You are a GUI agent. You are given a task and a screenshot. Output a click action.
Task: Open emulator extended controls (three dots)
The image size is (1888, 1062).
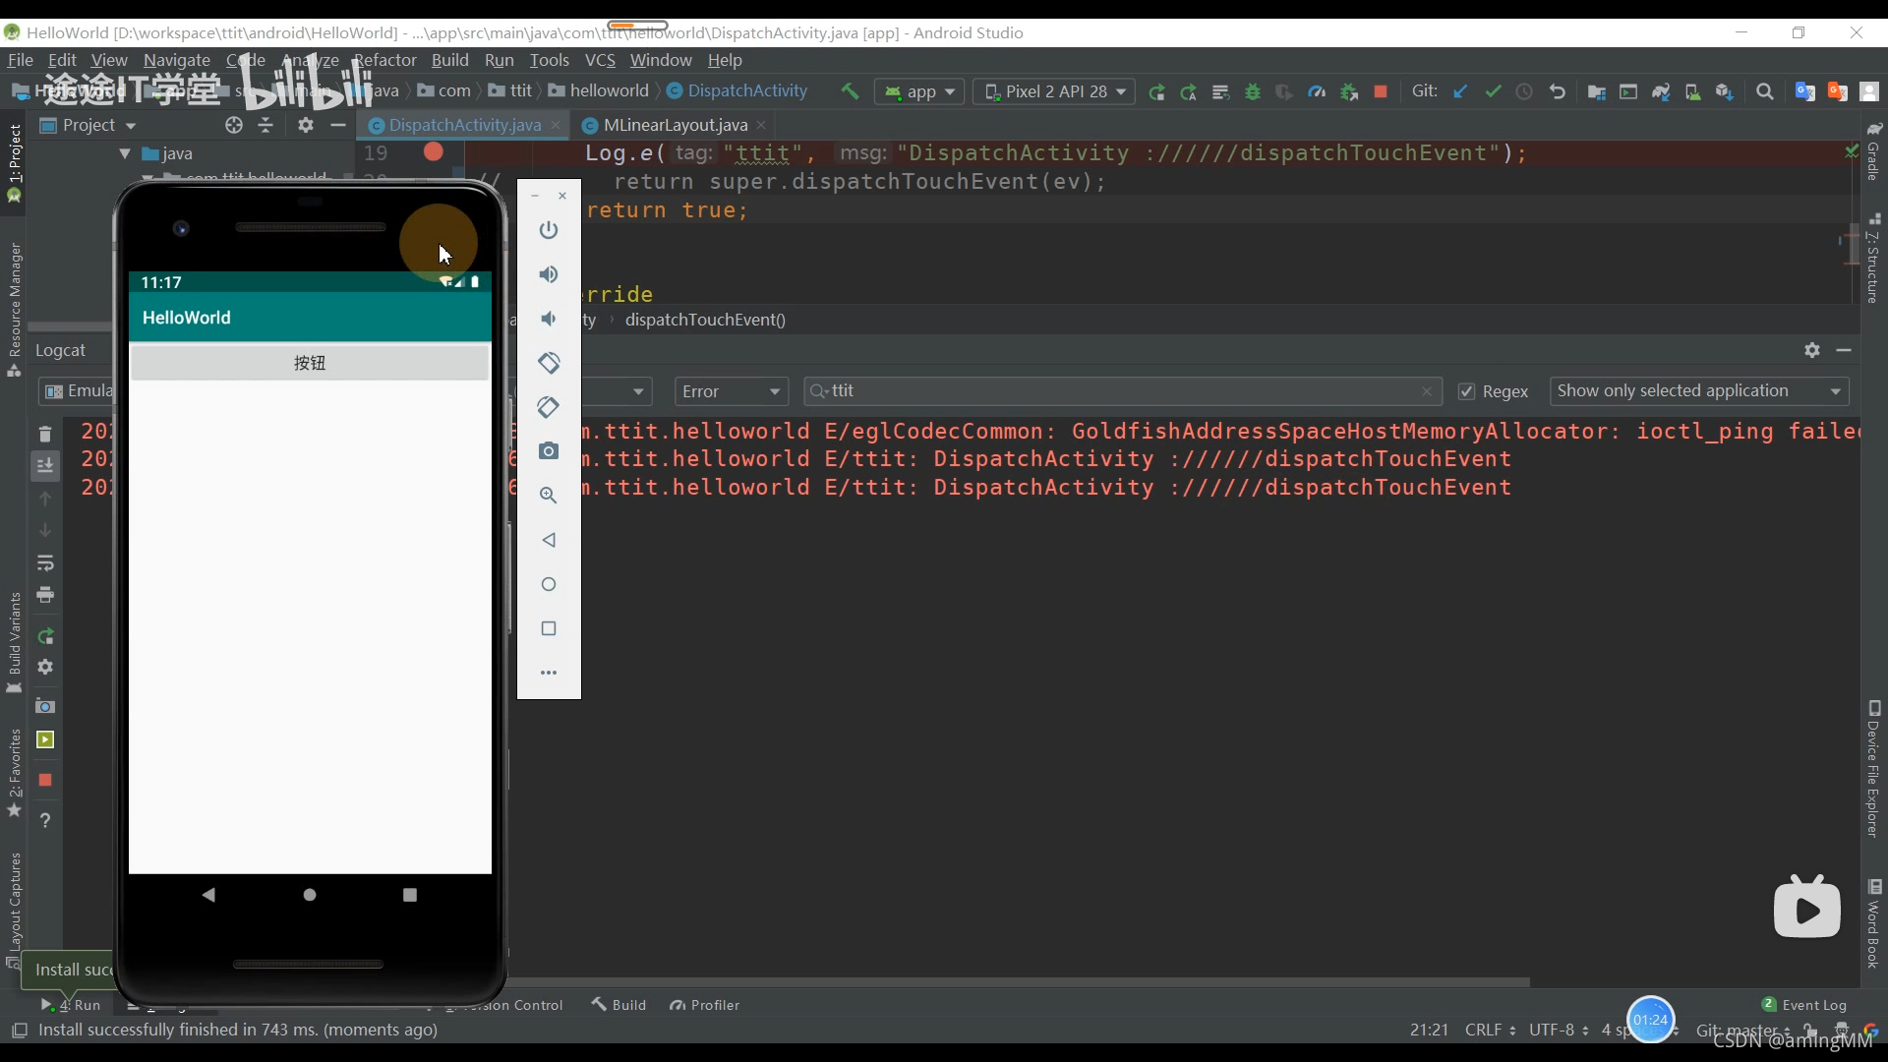(x=549, y=673)
